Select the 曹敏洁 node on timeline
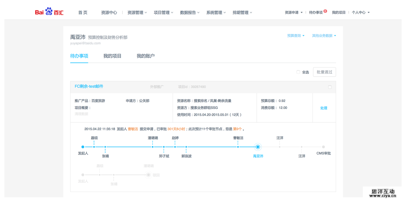The image size is (406, 201). (x=238, y=147)
